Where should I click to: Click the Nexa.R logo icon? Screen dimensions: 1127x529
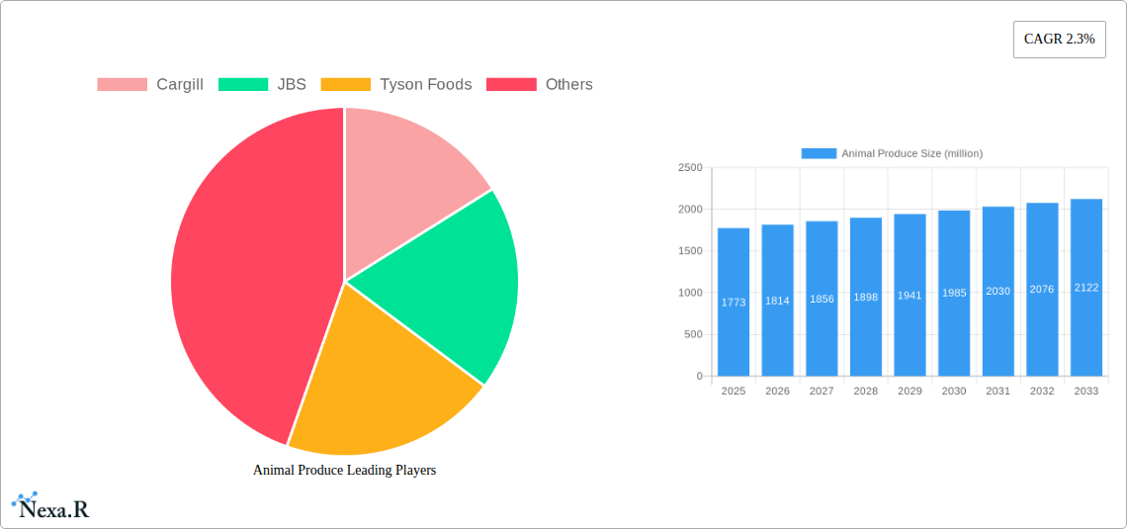[50, 506]
